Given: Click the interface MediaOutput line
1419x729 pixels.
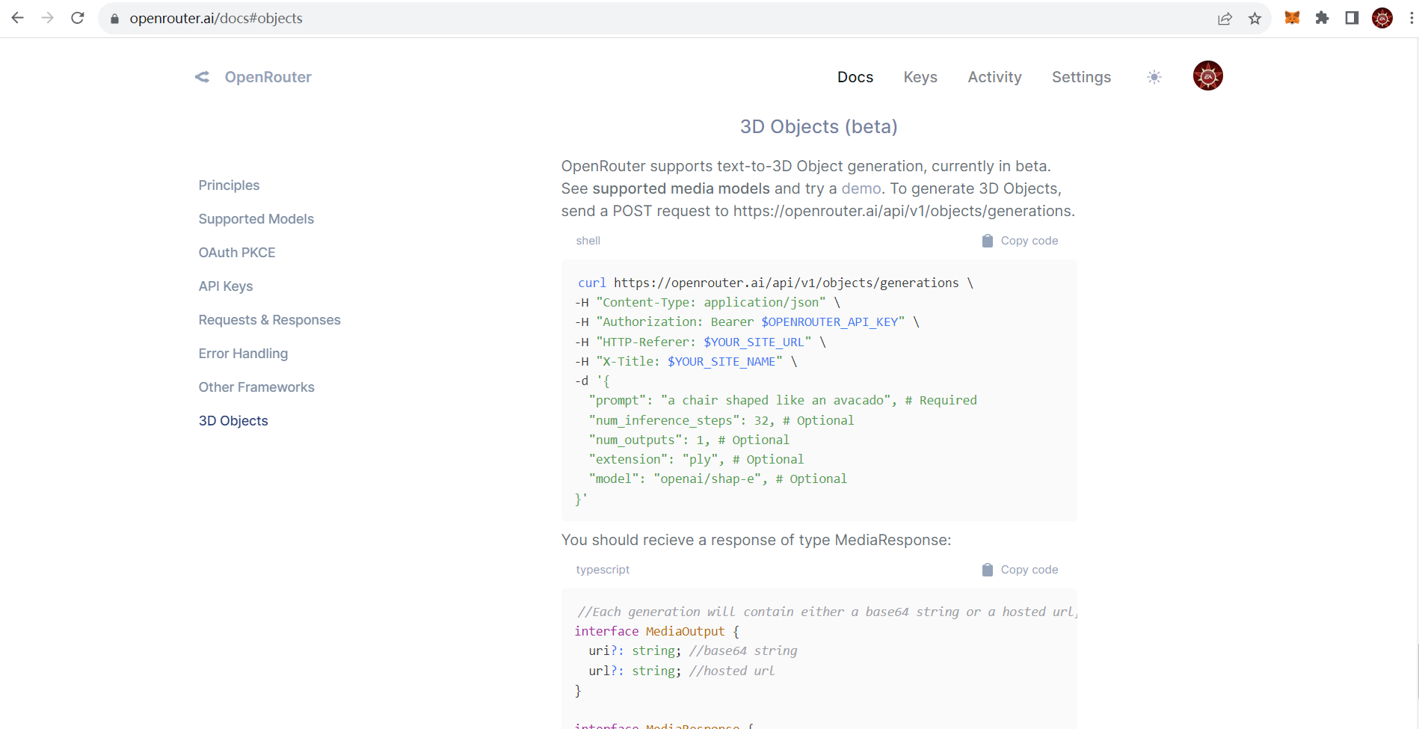Looking at the screenshot, I should click(656, 631).
